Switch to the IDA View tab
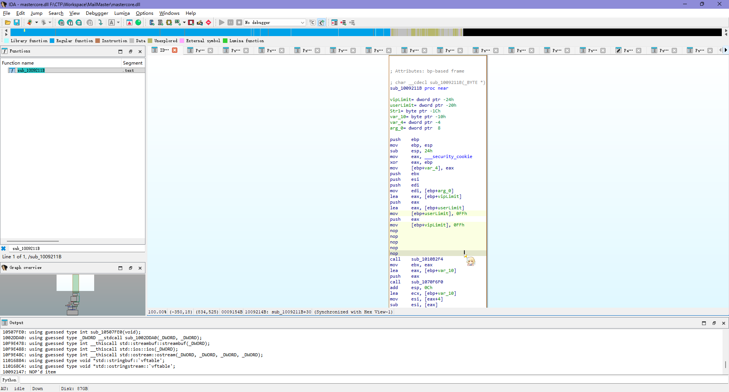This screenshot has width=729, height=392. [x=164, y=50]
